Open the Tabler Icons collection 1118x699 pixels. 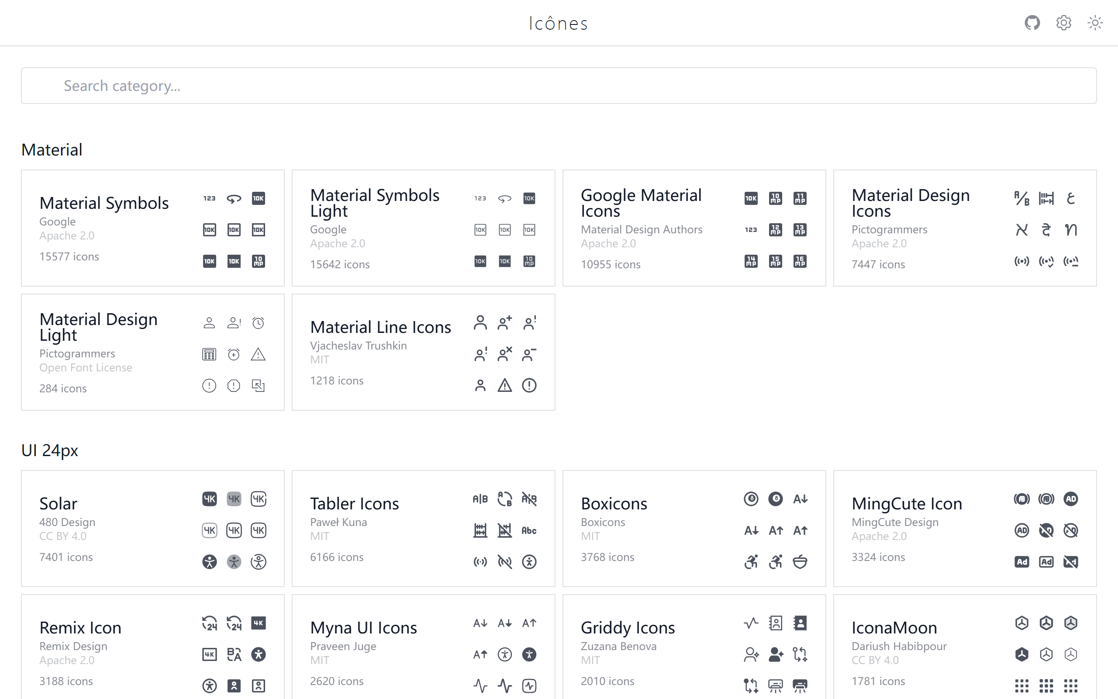coord(423,529)
